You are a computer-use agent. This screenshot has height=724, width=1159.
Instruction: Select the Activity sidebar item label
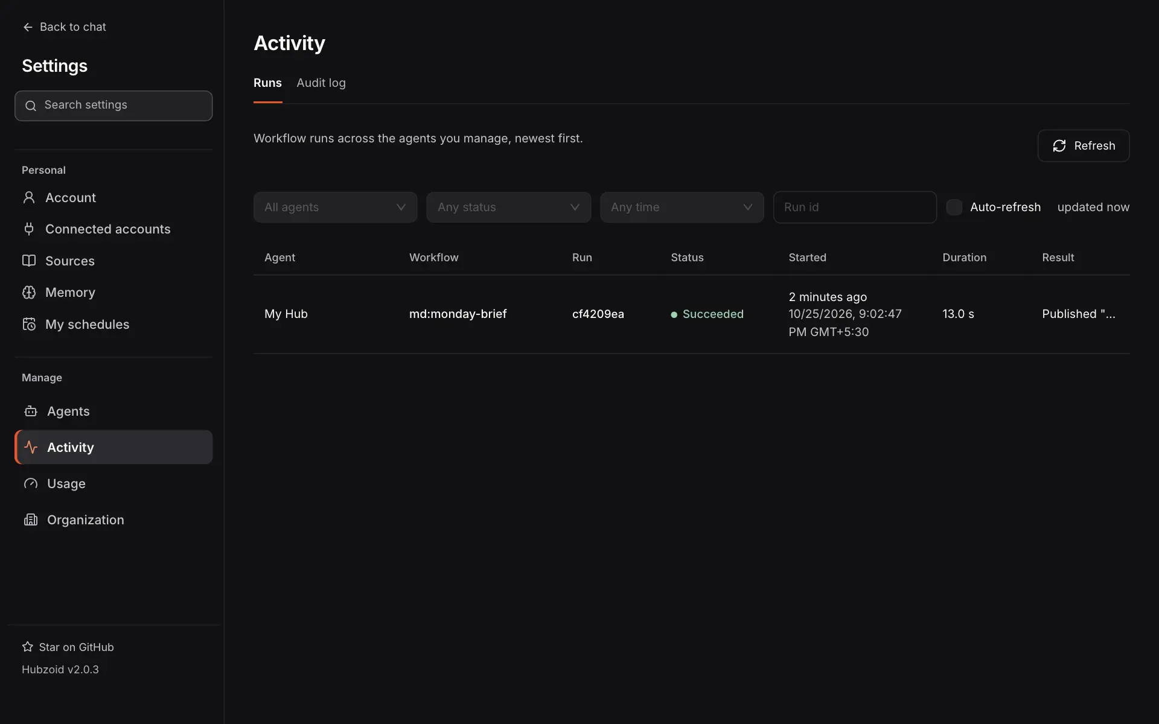point(71,447)
